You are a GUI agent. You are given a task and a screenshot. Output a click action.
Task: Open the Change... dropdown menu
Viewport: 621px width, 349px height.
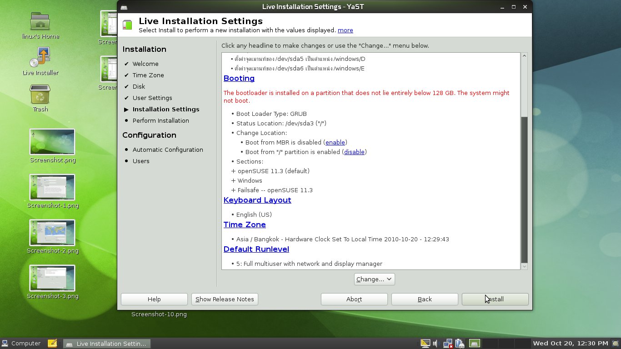(374, 279)
